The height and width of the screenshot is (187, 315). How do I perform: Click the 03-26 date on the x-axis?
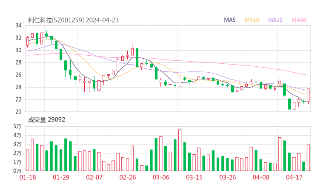pyautogui.click(x=227, y=177)
